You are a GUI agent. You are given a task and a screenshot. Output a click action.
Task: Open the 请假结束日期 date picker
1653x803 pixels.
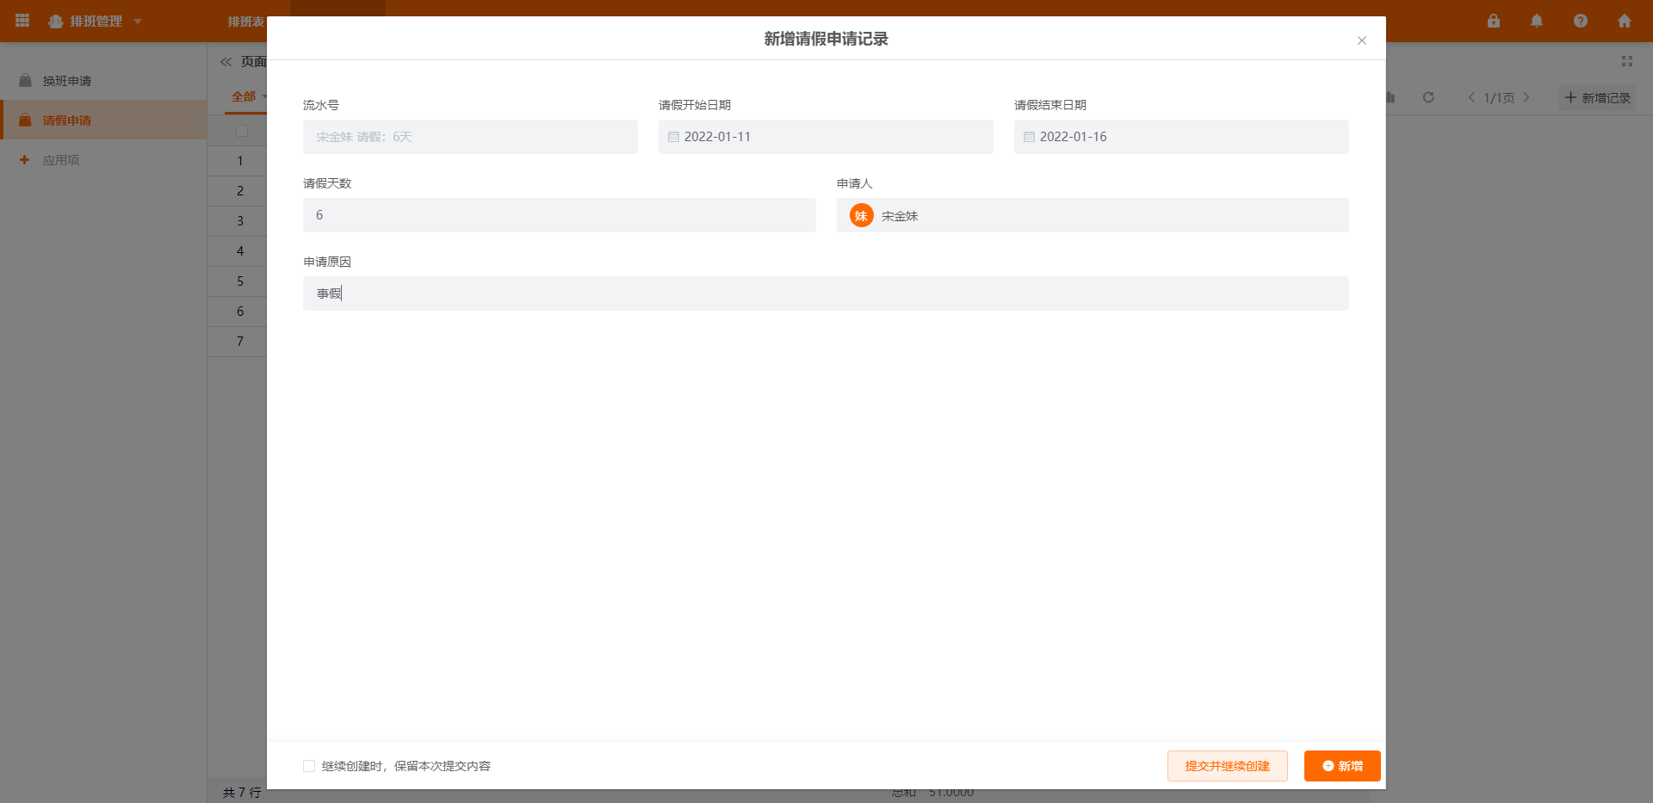[1181, 137]
